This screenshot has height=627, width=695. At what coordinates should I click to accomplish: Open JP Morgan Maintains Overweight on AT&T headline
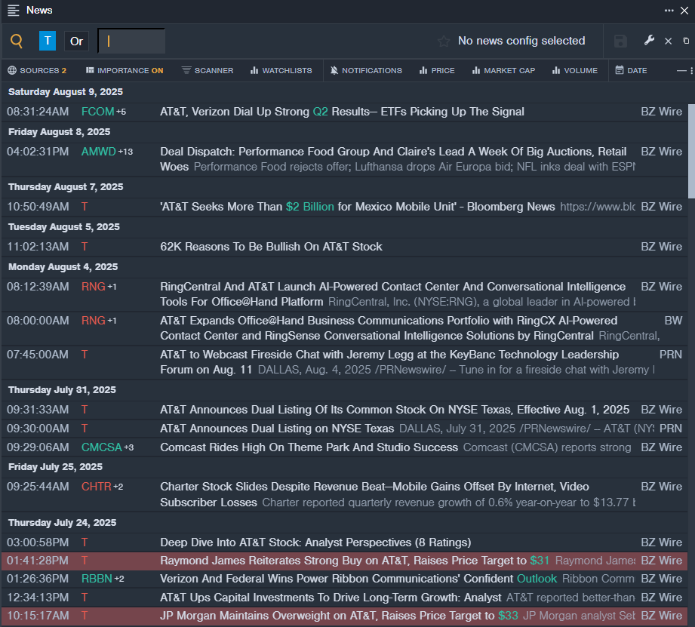coord(339,616)
